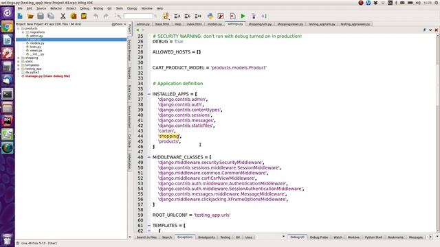
Task: Click the Save file disk icon
Action: click(41, 16)
